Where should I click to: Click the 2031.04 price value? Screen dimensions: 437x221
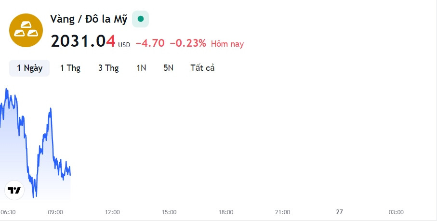coord(83,42)
